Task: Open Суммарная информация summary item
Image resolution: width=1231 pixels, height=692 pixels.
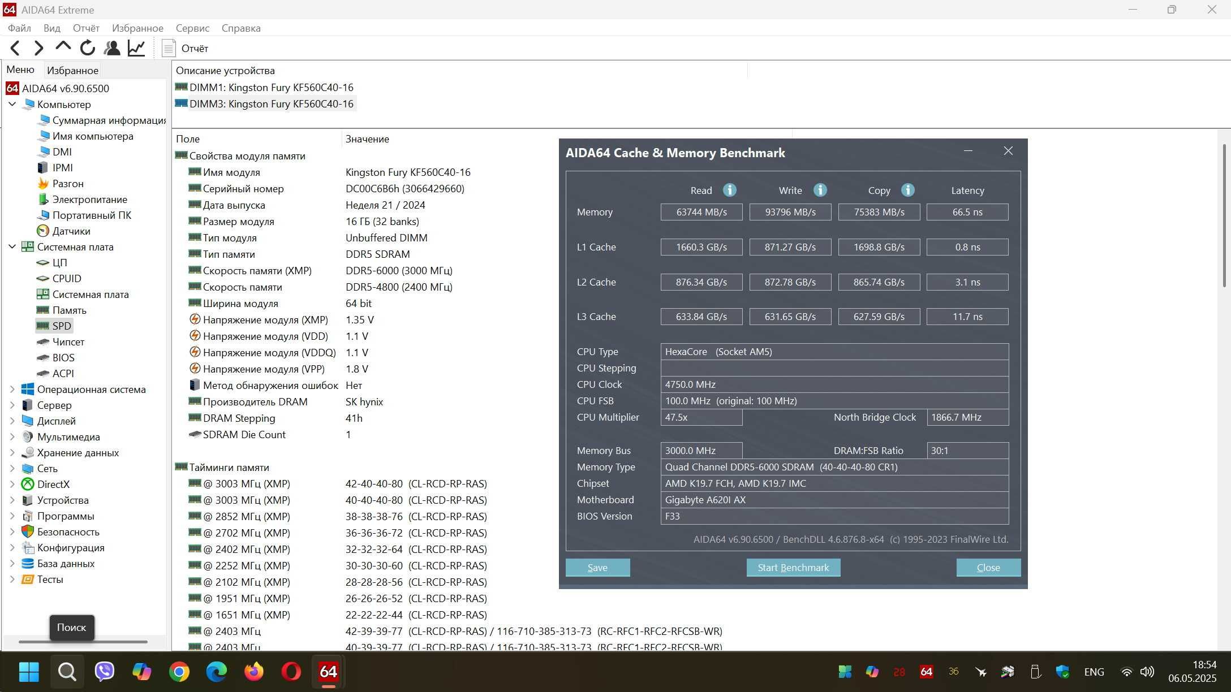Action: pyautogui.click(x=108, y=120)
